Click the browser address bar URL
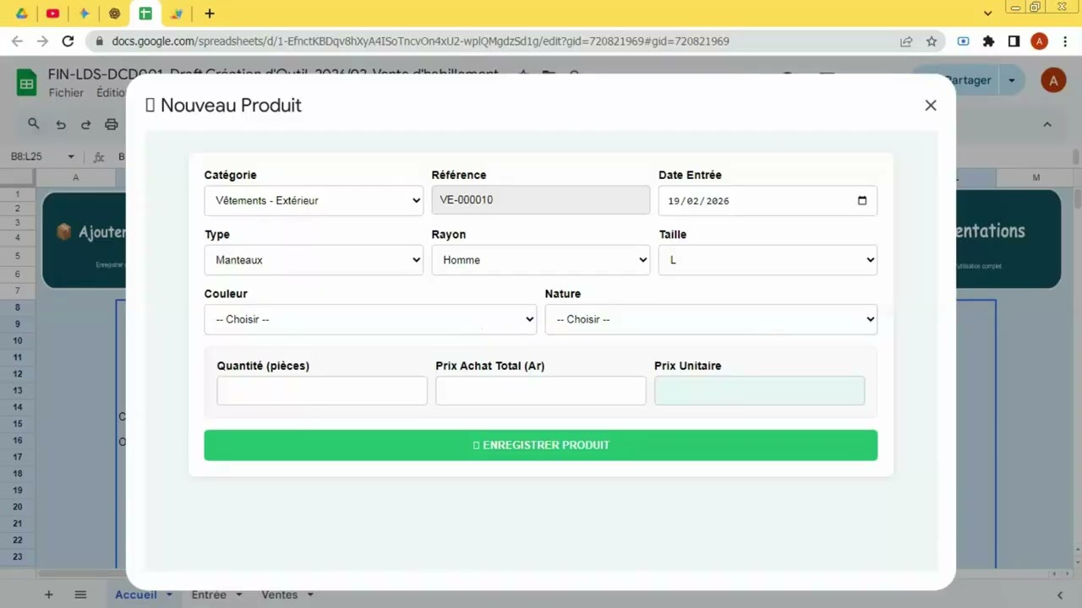 click(x=420, y=41)
